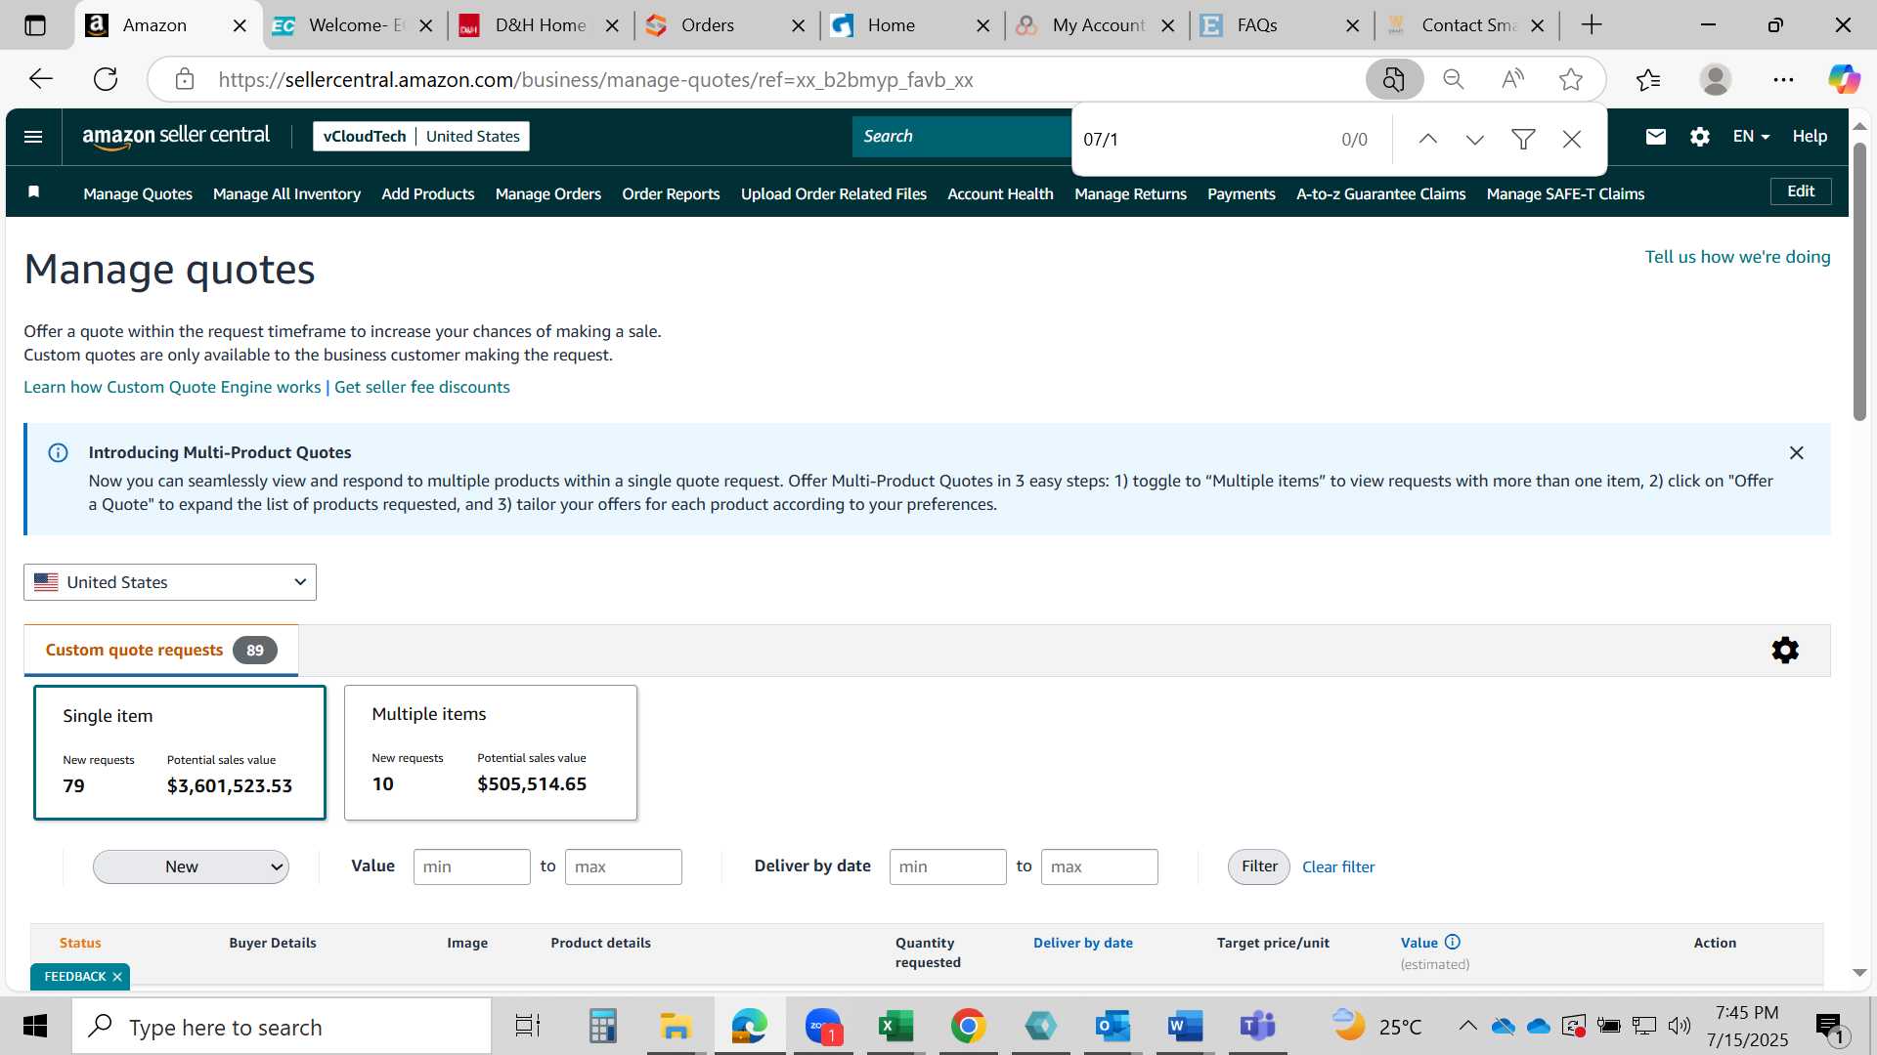Open the messages envelope icon

pyautogui.click(x=1655, y=137)
